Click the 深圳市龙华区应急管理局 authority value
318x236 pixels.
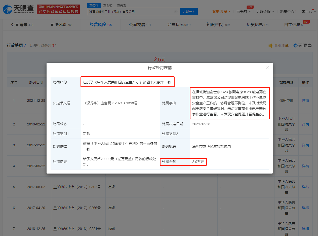211,146
